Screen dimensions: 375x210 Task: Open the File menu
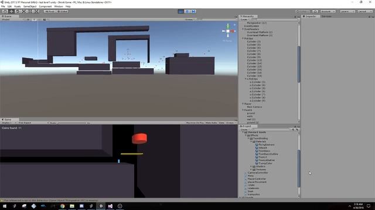click(3, 6)
